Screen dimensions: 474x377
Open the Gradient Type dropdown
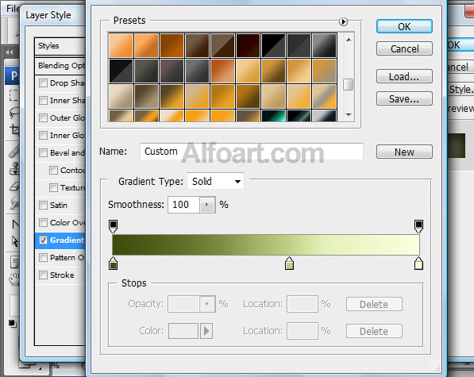click(215, 181)
